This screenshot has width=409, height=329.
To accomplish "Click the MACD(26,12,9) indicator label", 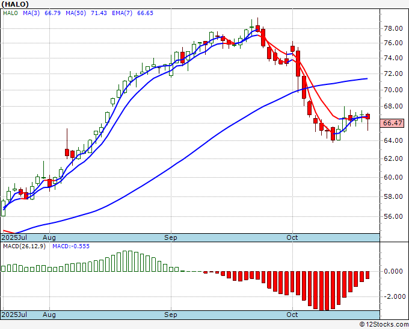I will 24,246.
